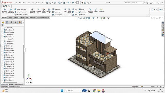Select the Draft tool

tap(75, 12)
